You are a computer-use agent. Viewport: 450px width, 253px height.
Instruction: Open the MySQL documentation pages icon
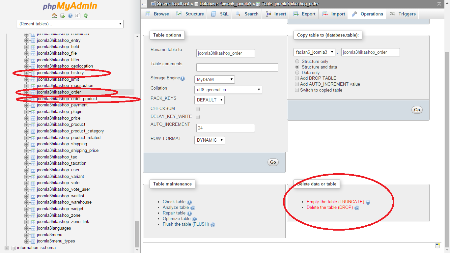click(x=78, y=15)
